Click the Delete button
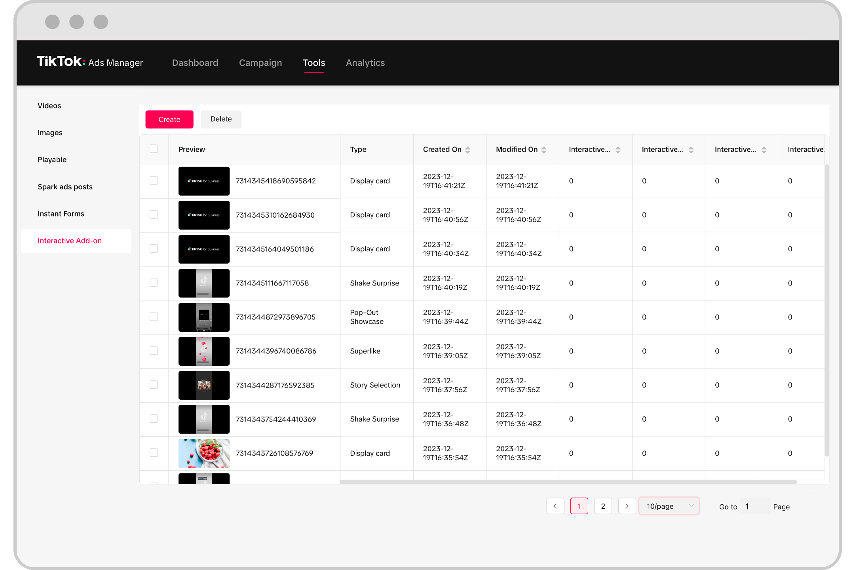The width and height of the screenshot is (855, 570). click(221, 119)
